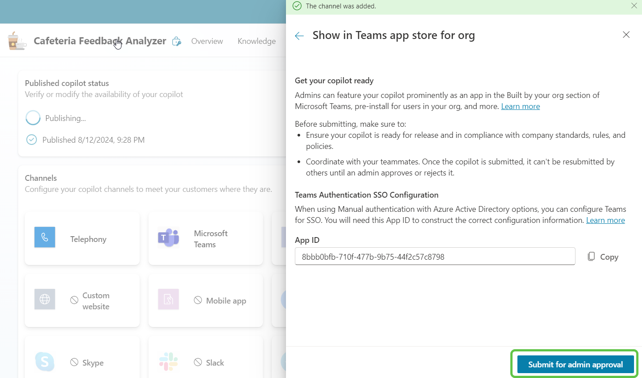Click the Skype channel icon
Screen dimensions: 642x378
click(45, 362)
